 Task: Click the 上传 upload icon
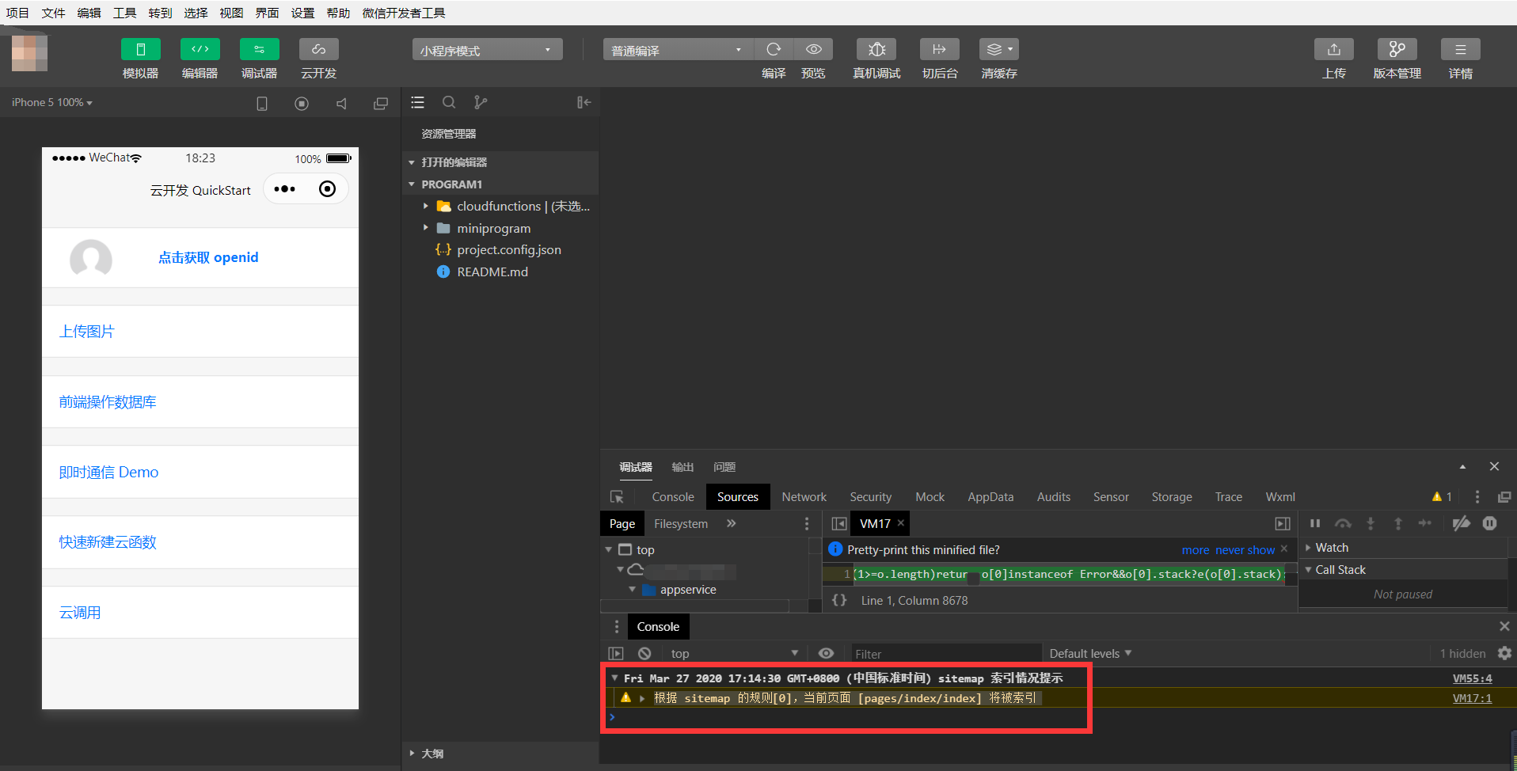coord(1333,49)
